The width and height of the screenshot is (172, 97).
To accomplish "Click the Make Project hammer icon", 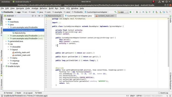I will [x=115, y=12].
